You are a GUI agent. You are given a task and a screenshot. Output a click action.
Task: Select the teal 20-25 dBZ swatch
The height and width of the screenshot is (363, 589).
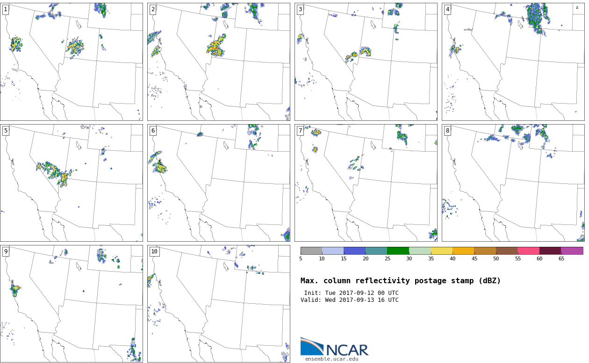(x=376, y=251)
